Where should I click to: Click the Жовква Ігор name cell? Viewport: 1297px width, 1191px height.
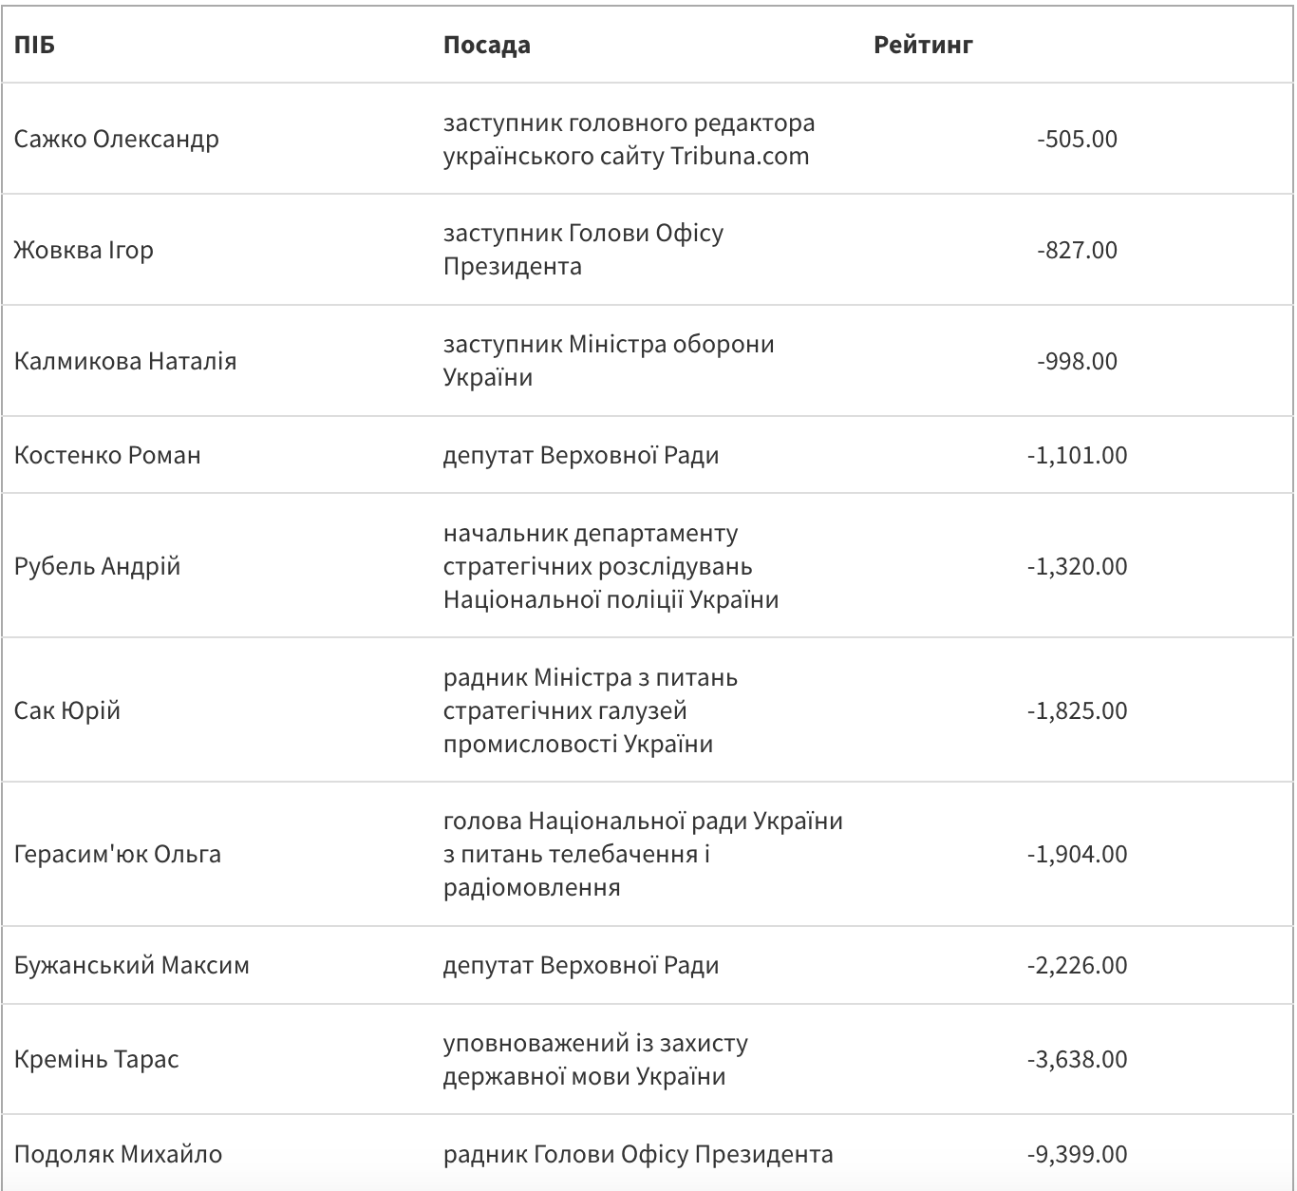84,250
